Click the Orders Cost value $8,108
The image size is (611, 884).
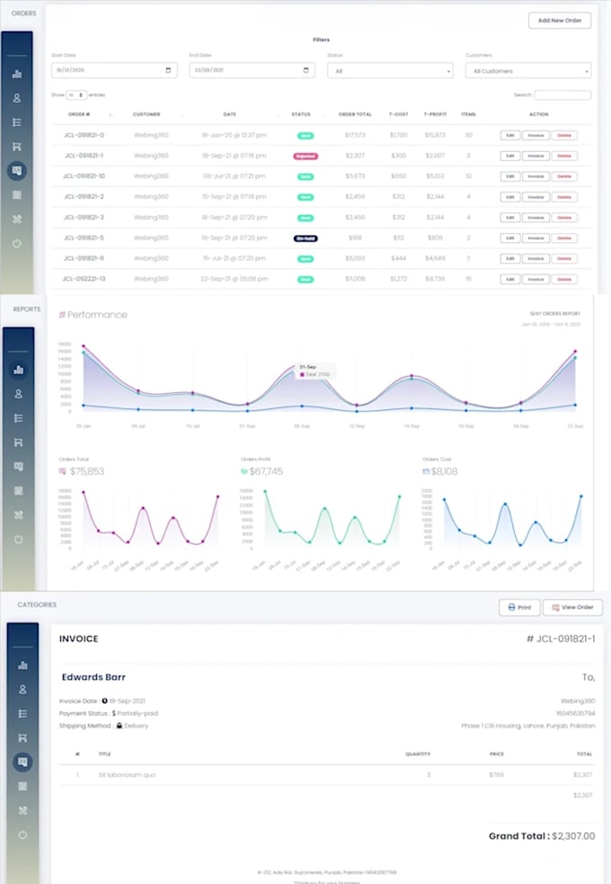click(x=444, y=471)
